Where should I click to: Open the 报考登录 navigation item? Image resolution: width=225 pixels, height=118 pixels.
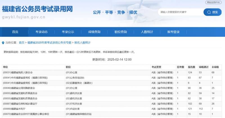click(x=173, y=32)
